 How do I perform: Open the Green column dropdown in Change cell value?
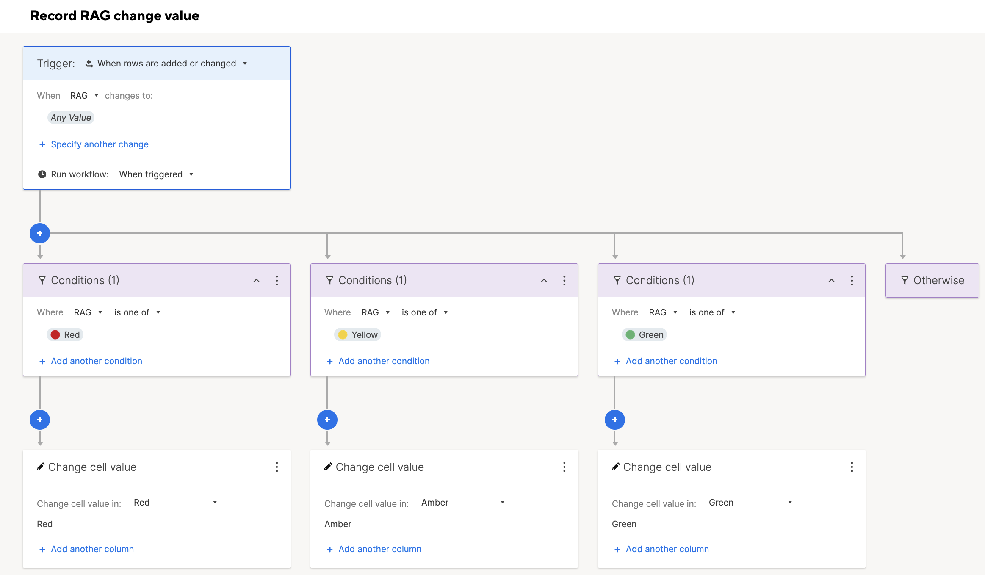750,503
